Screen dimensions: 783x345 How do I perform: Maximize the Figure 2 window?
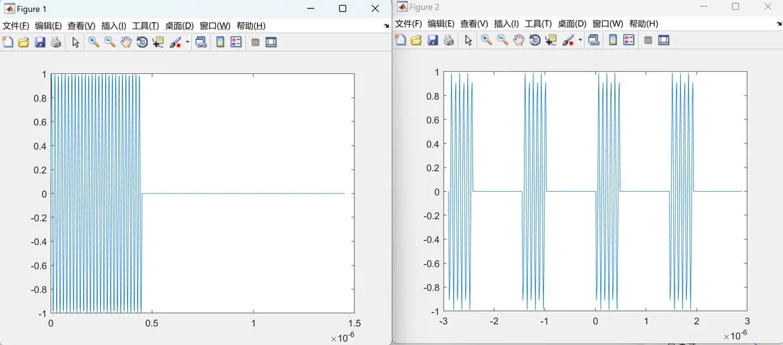(735, 6)
